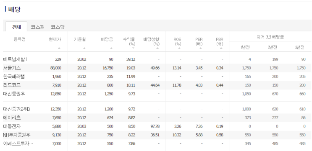Sort by 수익률 descending arrow
Viewport: 312px width, 151px height.
tap(133, 48)
